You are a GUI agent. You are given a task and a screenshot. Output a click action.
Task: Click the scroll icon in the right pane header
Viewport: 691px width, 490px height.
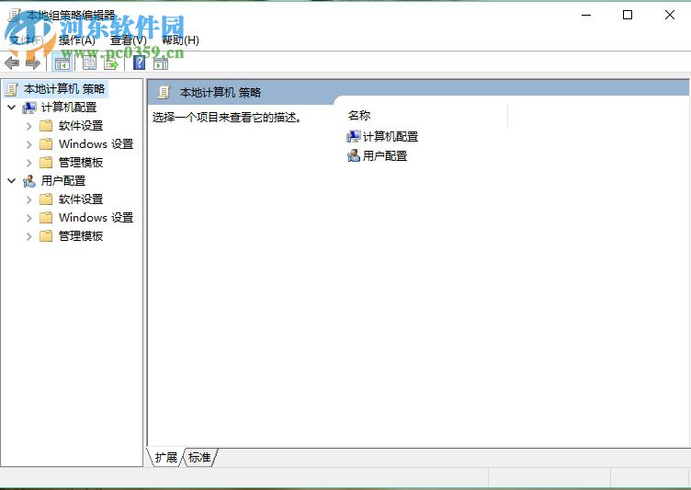coord(164,93)
